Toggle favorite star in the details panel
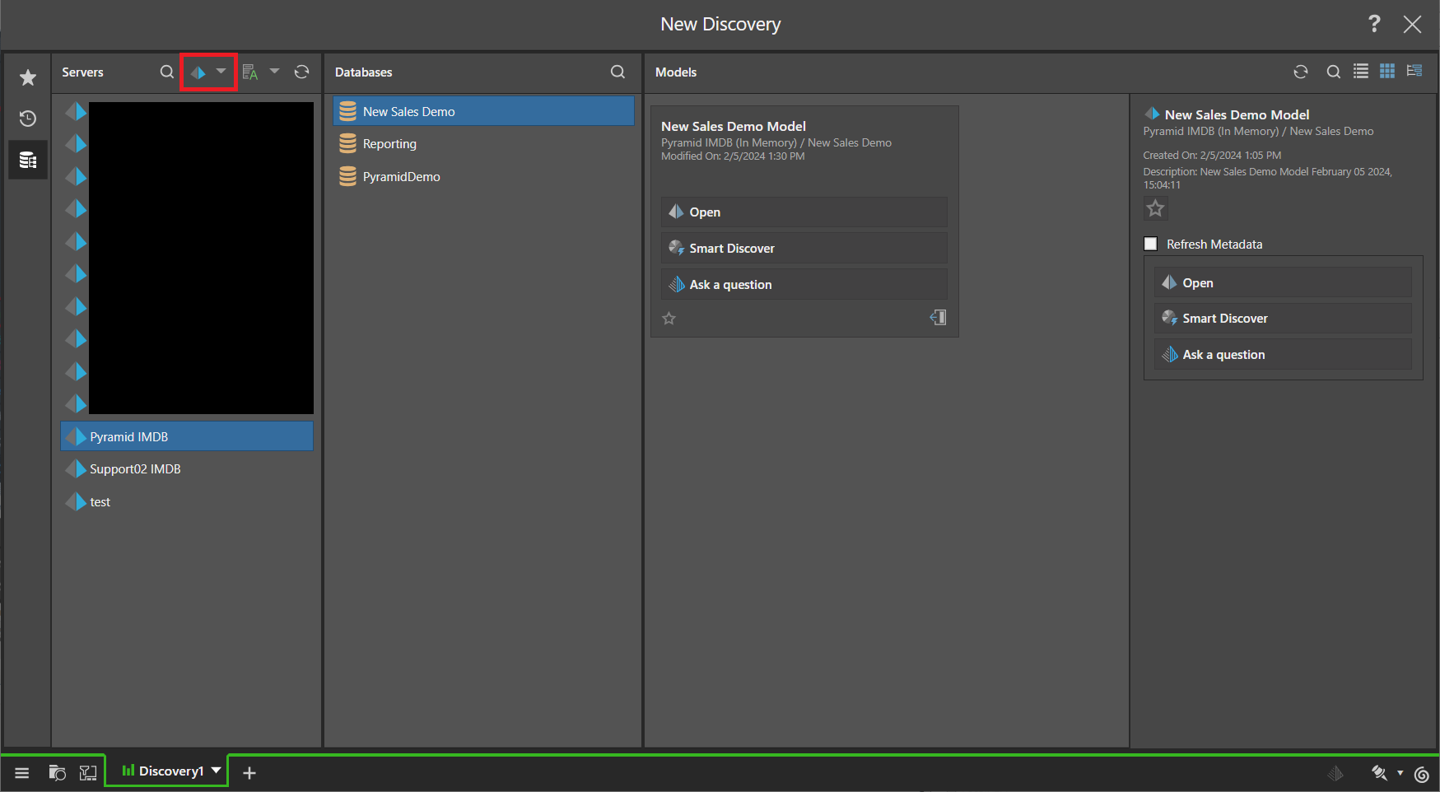This screenshot has height=792, width=1440. 1156,209
